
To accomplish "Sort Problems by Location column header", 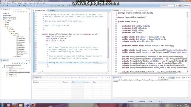I will (x=88, y=82).
